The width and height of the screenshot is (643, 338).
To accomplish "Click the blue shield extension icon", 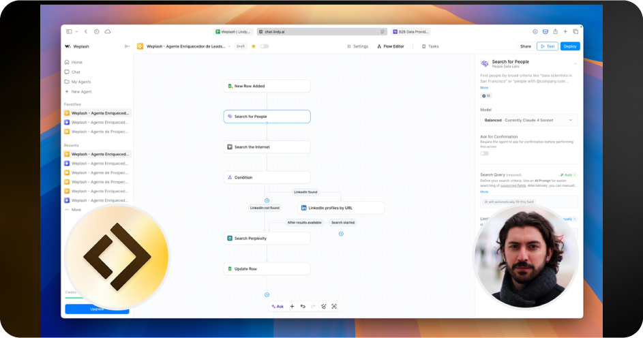I will 545,31.
